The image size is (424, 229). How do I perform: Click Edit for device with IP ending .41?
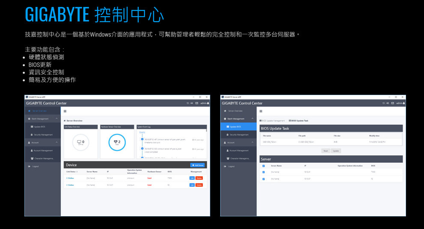pos(192,178)
